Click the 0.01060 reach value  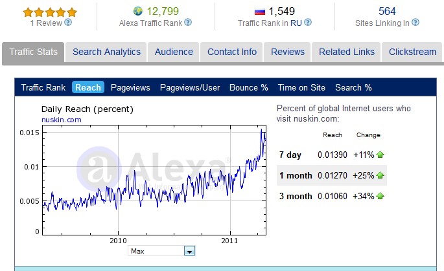[x=333, y=196]
